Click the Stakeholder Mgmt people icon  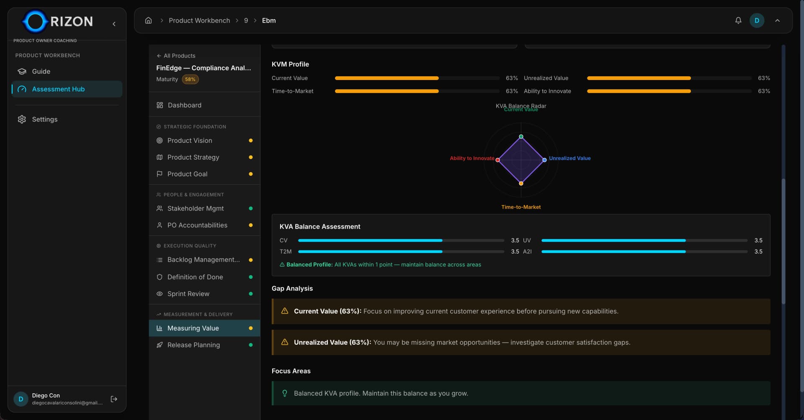(160, 208)
